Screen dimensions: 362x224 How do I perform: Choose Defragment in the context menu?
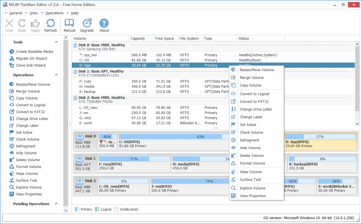pos(249,140)
